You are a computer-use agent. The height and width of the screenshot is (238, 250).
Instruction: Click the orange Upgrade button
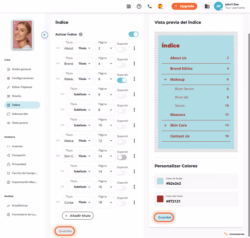pos(184,6)
